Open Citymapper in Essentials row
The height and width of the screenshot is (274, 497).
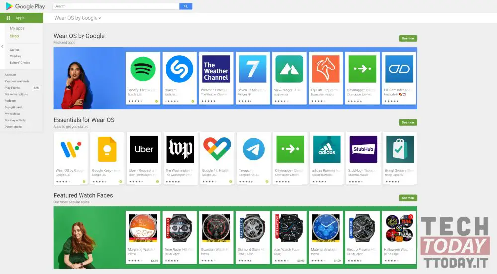click(x=290, y=149)
